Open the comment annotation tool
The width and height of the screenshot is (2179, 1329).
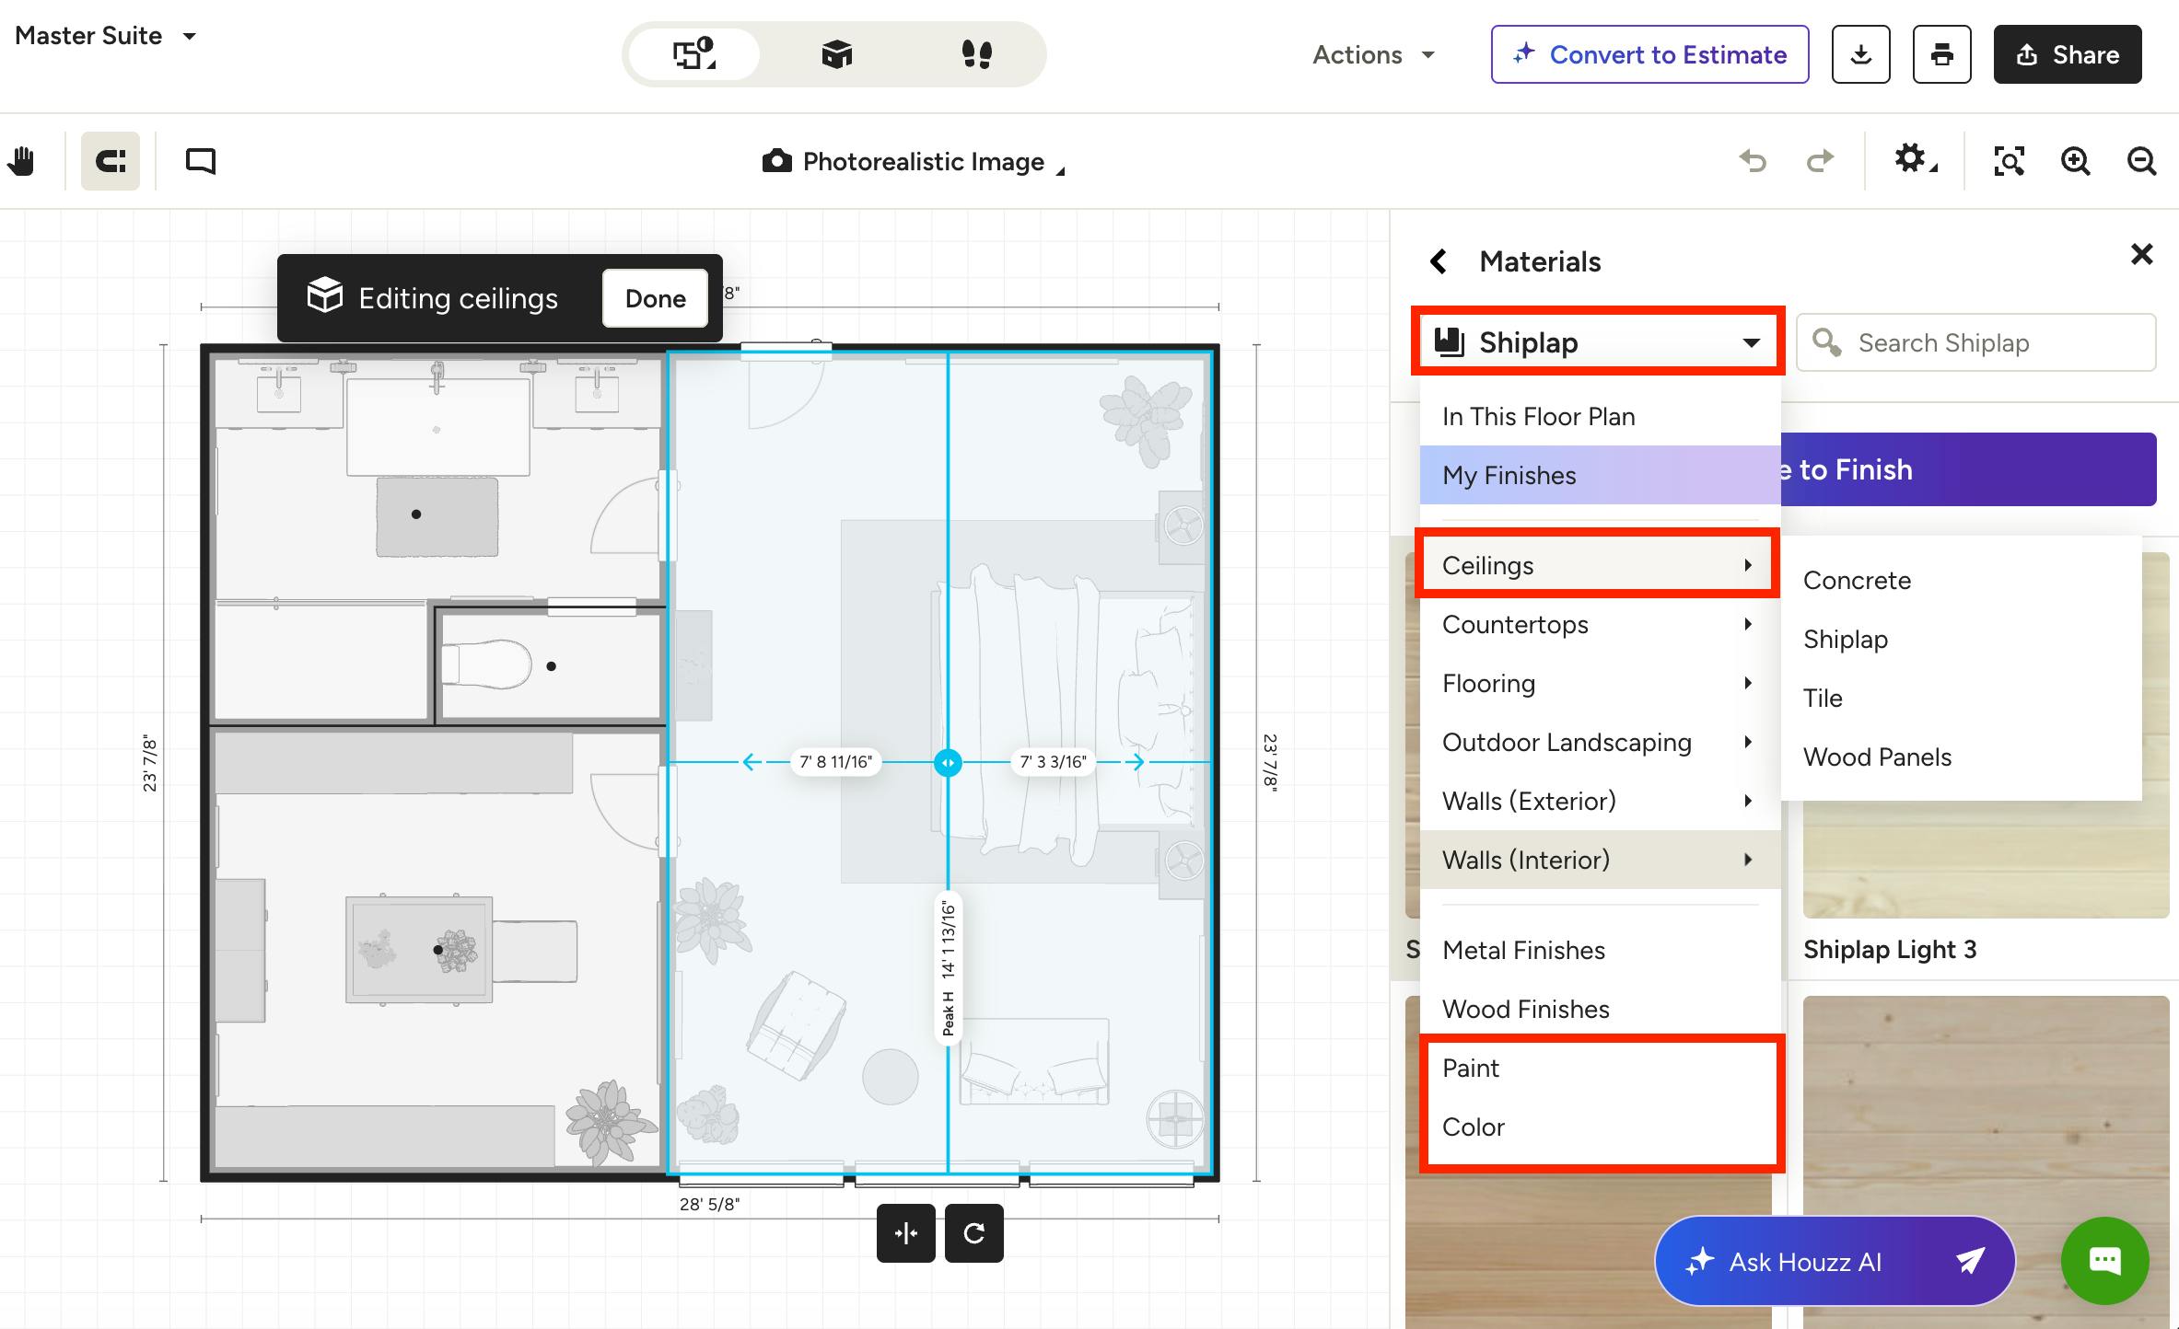coord(201,161)
